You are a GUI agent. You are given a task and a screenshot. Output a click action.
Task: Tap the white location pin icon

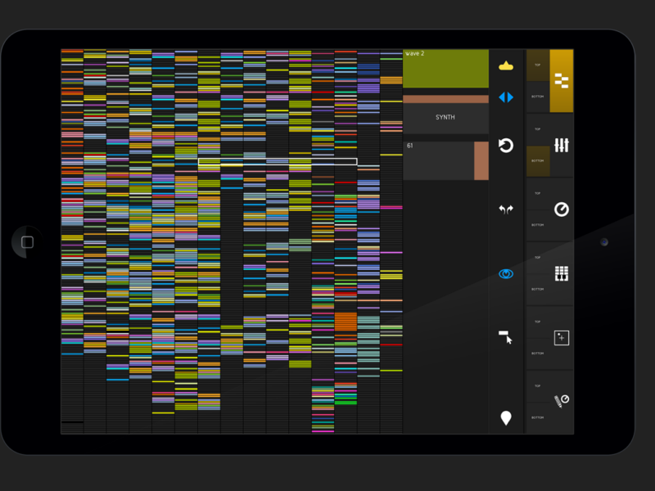pyautogui.click(x=506, y=418)
